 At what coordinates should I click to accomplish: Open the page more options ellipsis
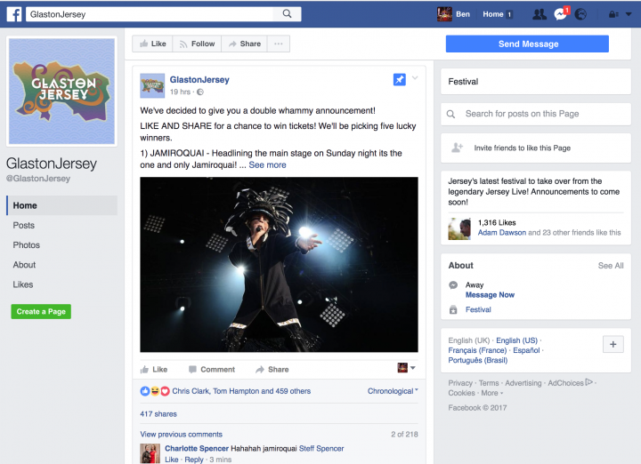pyautogui.click(x=279, y=44)
